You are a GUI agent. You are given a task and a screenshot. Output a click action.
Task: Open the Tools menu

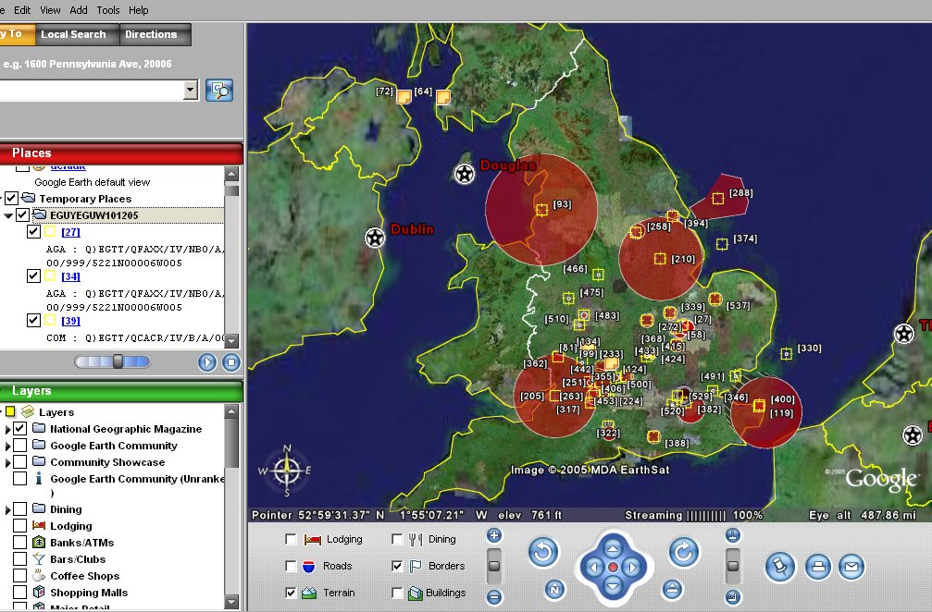click(108, 10)
